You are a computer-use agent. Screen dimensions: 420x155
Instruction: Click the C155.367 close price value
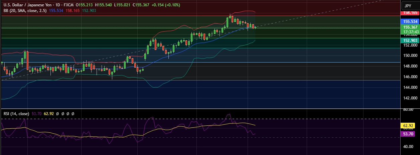pyautogui.click(x=141, y=5)
